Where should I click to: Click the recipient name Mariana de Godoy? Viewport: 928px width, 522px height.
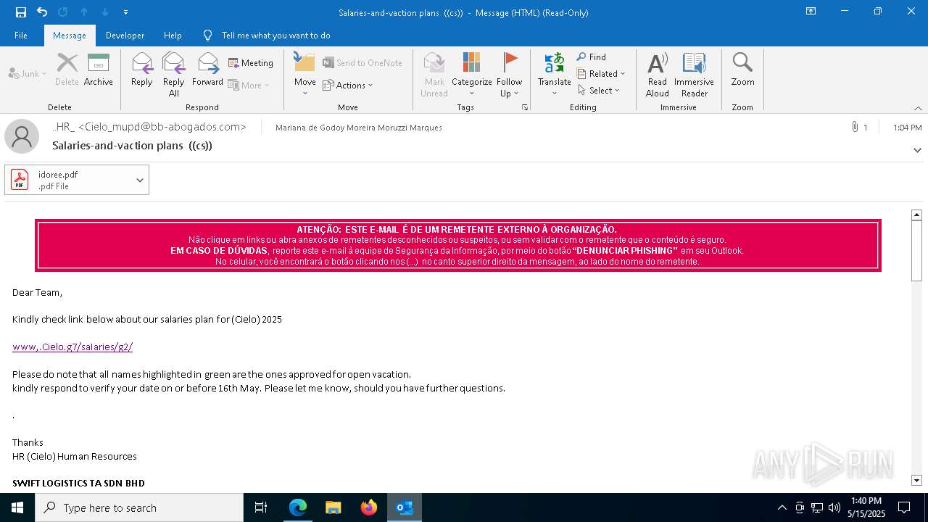pos(359,128)
